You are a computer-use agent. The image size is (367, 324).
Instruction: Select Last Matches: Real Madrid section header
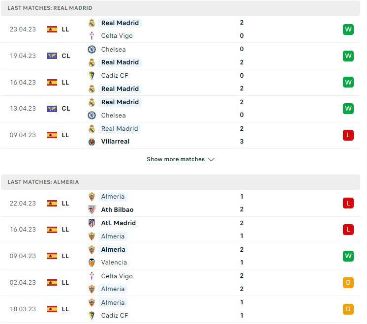[x=181, y=8]
